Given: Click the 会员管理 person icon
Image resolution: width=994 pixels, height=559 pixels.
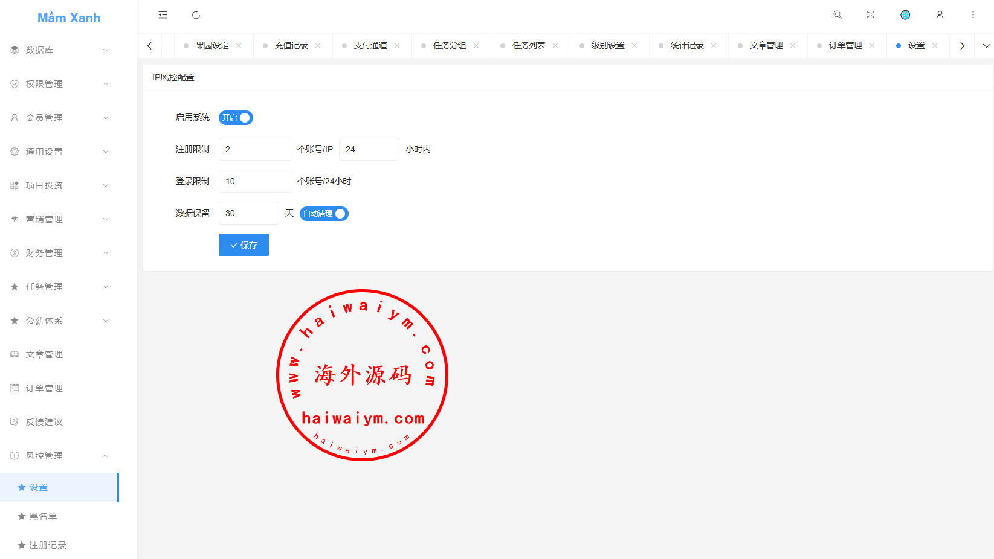Looking at the screenshot, I should (x=15, y=118).
